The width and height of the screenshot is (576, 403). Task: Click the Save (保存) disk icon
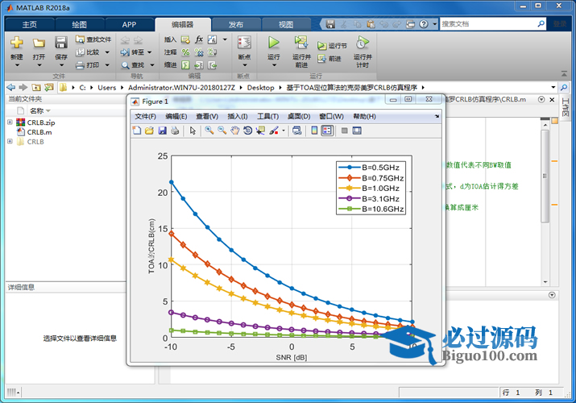61,43
